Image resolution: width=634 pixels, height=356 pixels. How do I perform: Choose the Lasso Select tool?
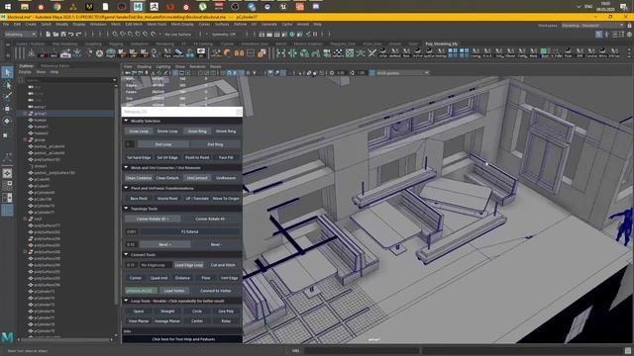[7, 85]
